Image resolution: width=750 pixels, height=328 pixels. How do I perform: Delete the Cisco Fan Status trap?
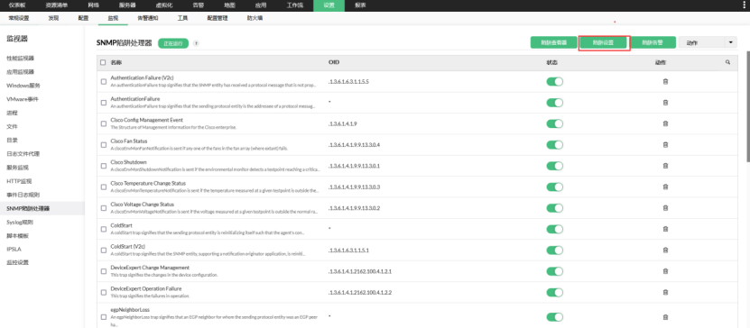pos(665,145)
